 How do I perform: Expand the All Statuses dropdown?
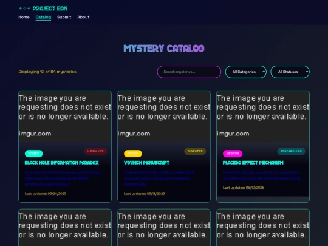coord(290,72)
